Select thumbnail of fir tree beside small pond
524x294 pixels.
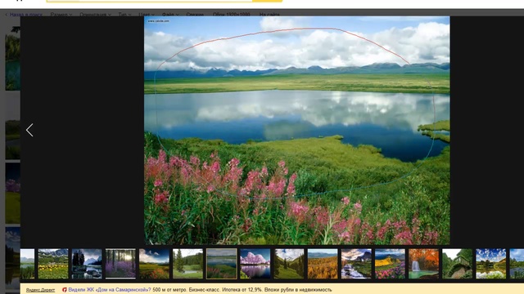[x=187, y=264]
